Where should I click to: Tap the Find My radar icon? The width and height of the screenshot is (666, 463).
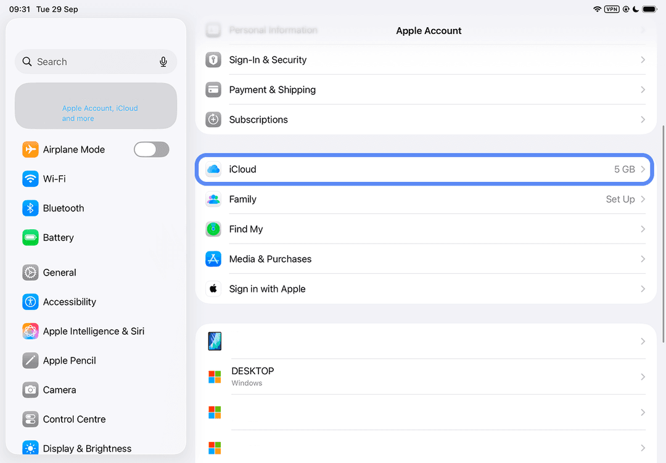213,229
